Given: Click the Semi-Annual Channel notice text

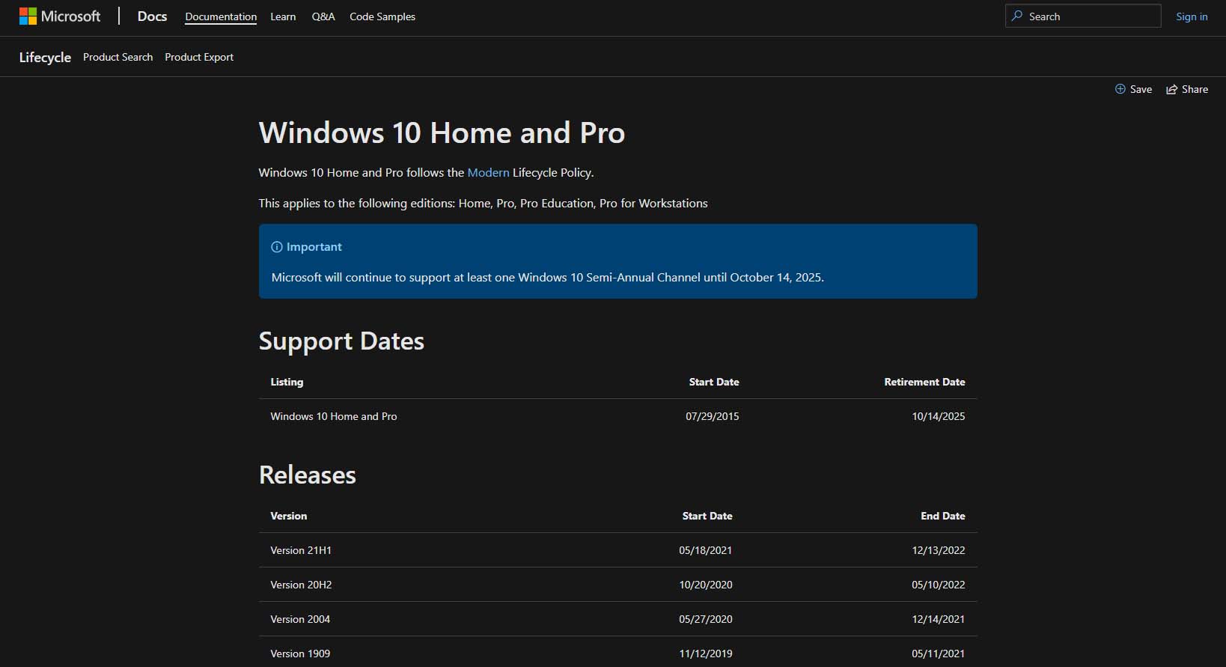Looking at the screenshot, I should tap(548, 277).
